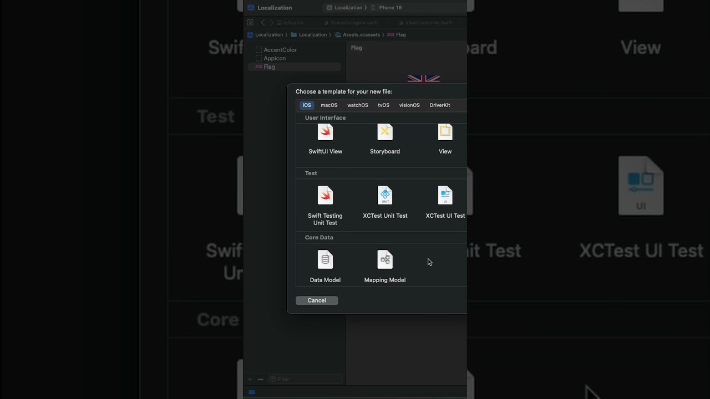The width and height of the screenshot is (710, 399).
Task: Click the Localization project title text
Action: pyautogui.click(x=275, y=8)
